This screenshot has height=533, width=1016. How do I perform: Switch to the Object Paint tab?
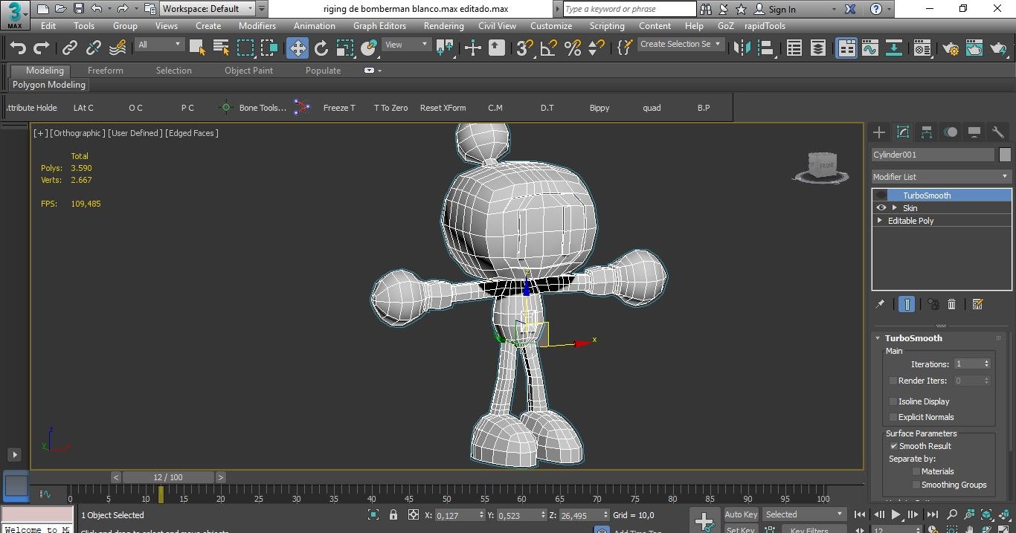[249, 71]
